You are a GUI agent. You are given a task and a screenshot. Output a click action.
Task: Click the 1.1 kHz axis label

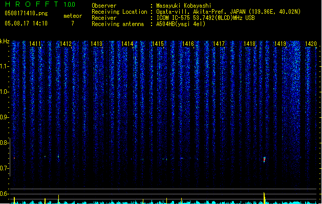pyautogui.click(x=5, y=66)
